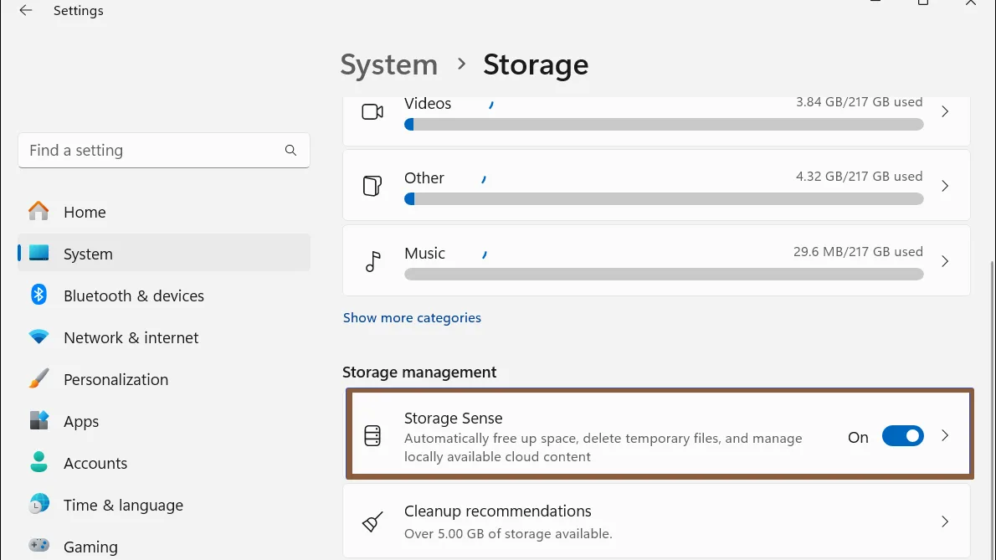
Task: Click the Time & language globe icon
Action: click(39, 504)
